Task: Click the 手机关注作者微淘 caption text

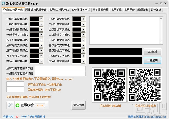Action: point(145,106)
